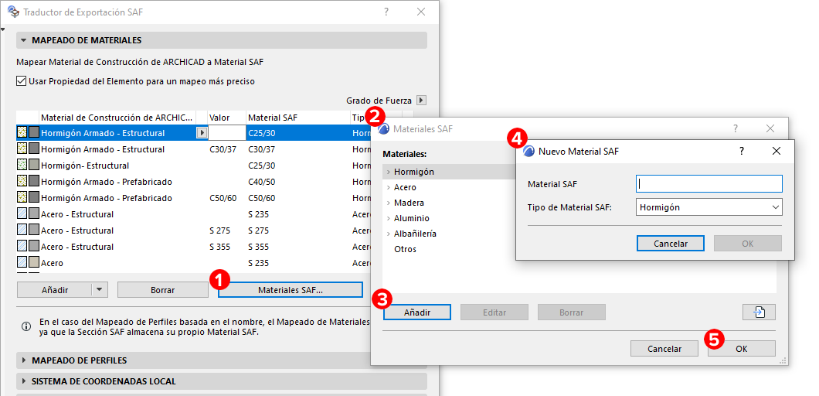The width and height of the screenshot is (819, 396).
Task: Expand Albañilería in Materiales list
Action: pos(388,234)
